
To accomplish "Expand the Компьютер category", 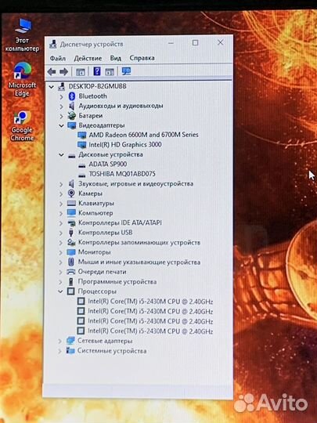I will click(x=61, y=213).
